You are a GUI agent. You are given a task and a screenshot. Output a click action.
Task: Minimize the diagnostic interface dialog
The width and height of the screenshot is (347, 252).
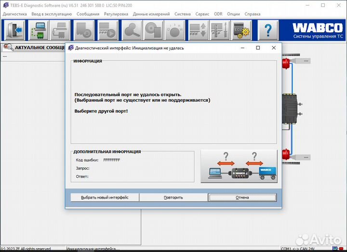[242, 48]
